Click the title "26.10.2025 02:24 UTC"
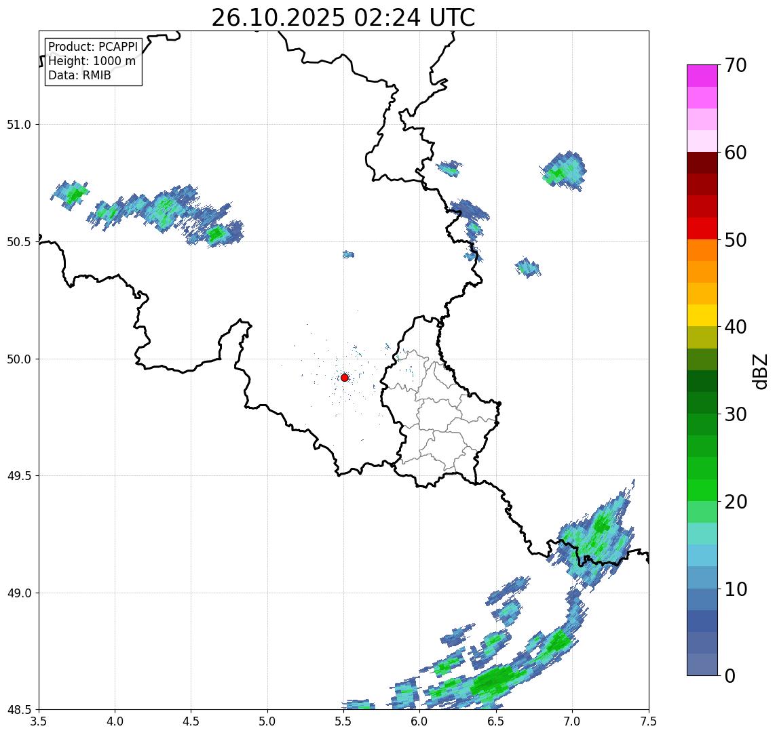The height and width of the screenshot is (735, 777). point(343,18)
